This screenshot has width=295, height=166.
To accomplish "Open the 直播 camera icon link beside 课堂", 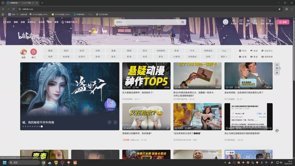I will tap(243, 57).
